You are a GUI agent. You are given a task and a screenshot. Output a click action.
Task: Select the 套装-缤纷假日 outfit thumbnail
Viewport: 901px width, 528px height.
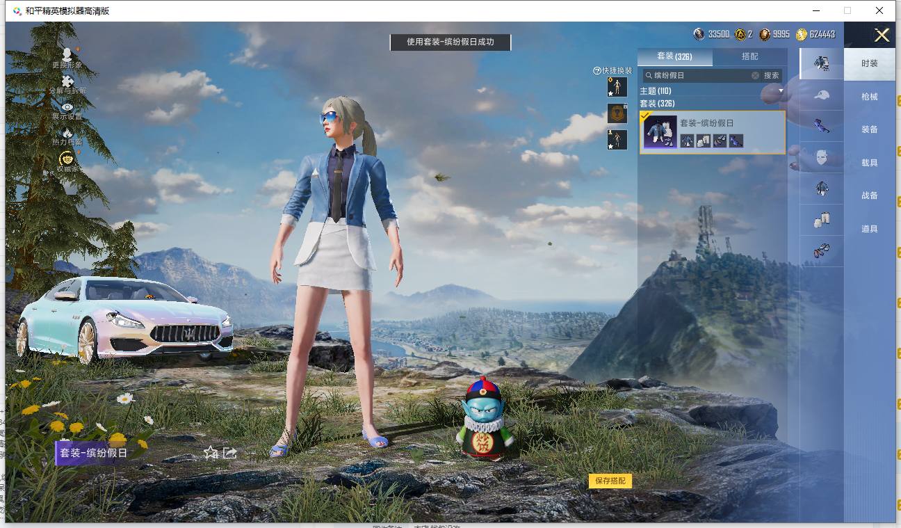click(x=660, y=132)
